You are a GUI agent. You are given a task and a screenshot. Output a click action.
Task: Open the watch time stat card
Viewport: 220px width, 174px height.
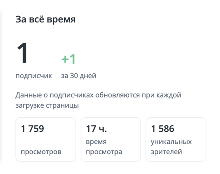[x=110, y=140]
